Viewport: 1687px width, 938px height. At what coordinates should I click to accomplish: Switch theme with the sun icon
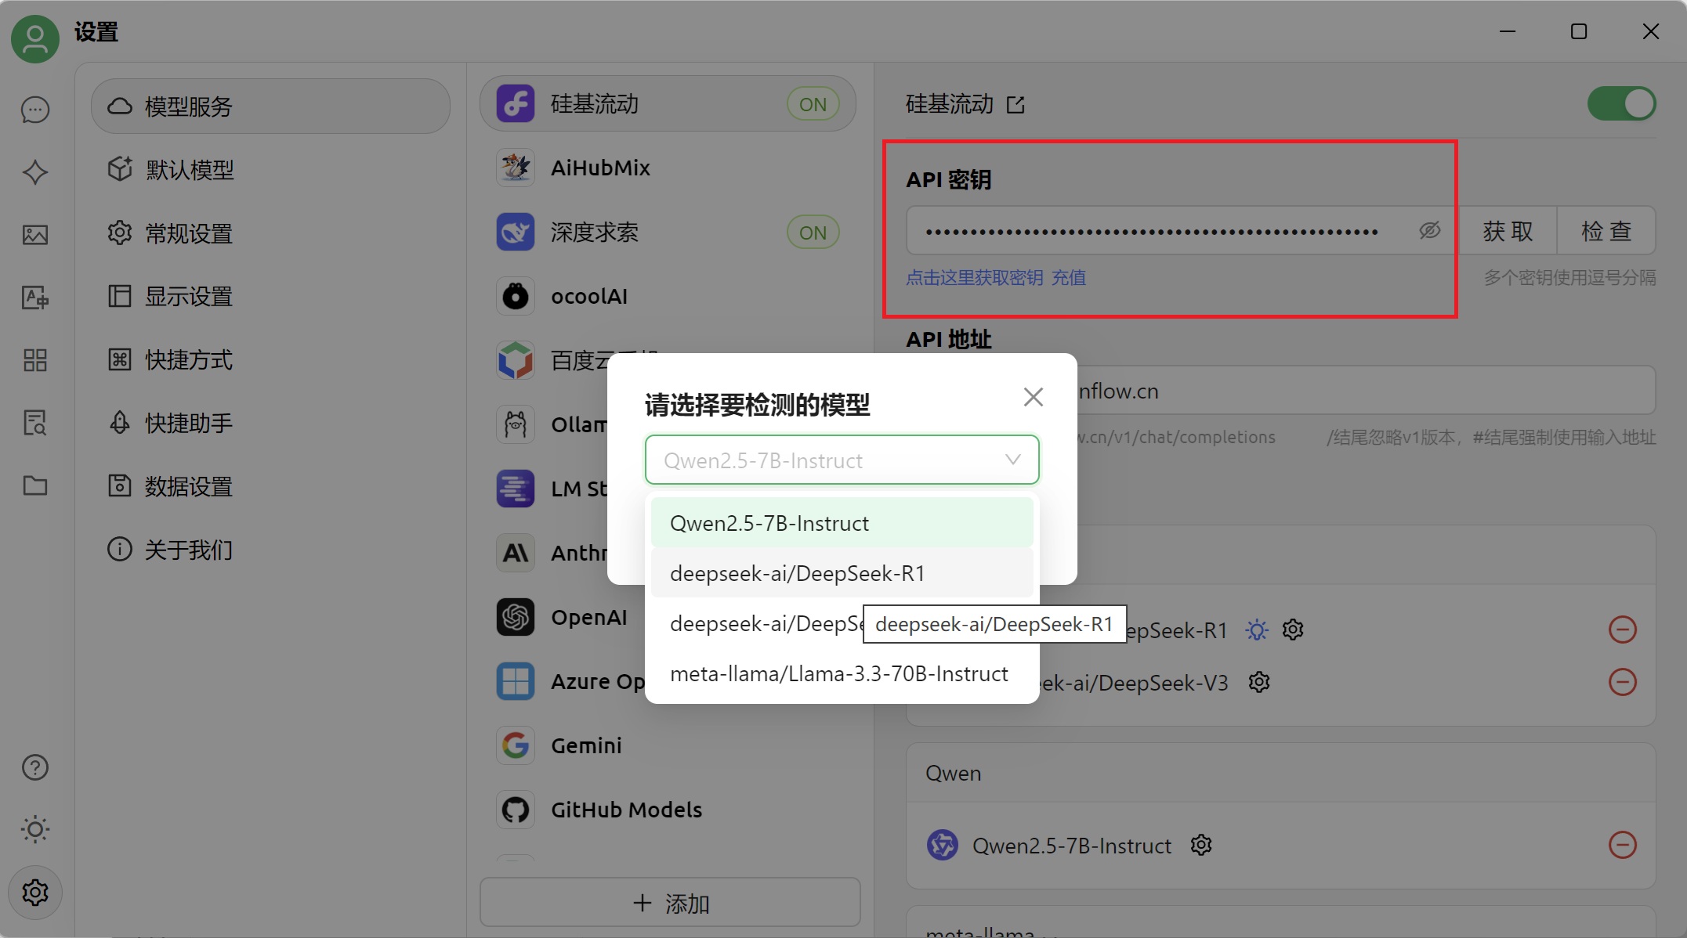(x=35, y=829)
